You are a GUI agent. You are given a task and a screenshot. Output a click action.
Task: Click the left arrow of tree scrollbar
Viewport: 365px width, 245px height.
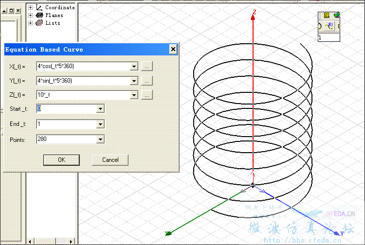tap(30, 242)
